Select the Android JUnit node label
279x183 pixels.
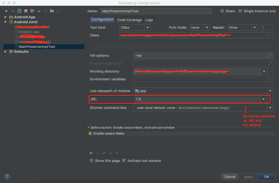(26, 22)
